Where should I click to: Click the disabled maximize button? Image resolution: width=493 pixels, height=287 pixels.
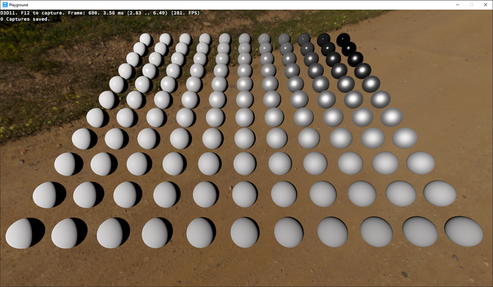[471, 5]
